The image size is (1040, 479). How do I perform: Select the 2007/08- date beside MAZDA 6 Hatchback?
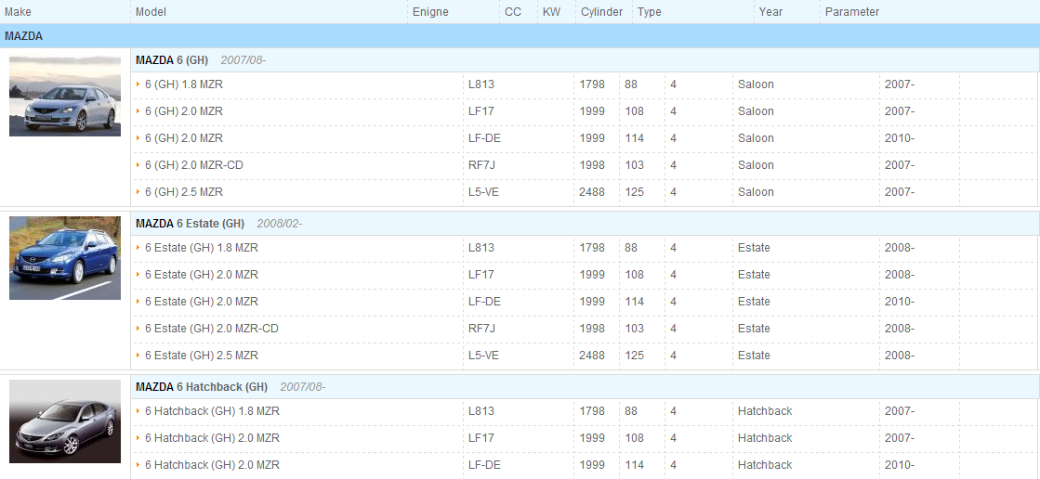302,387
